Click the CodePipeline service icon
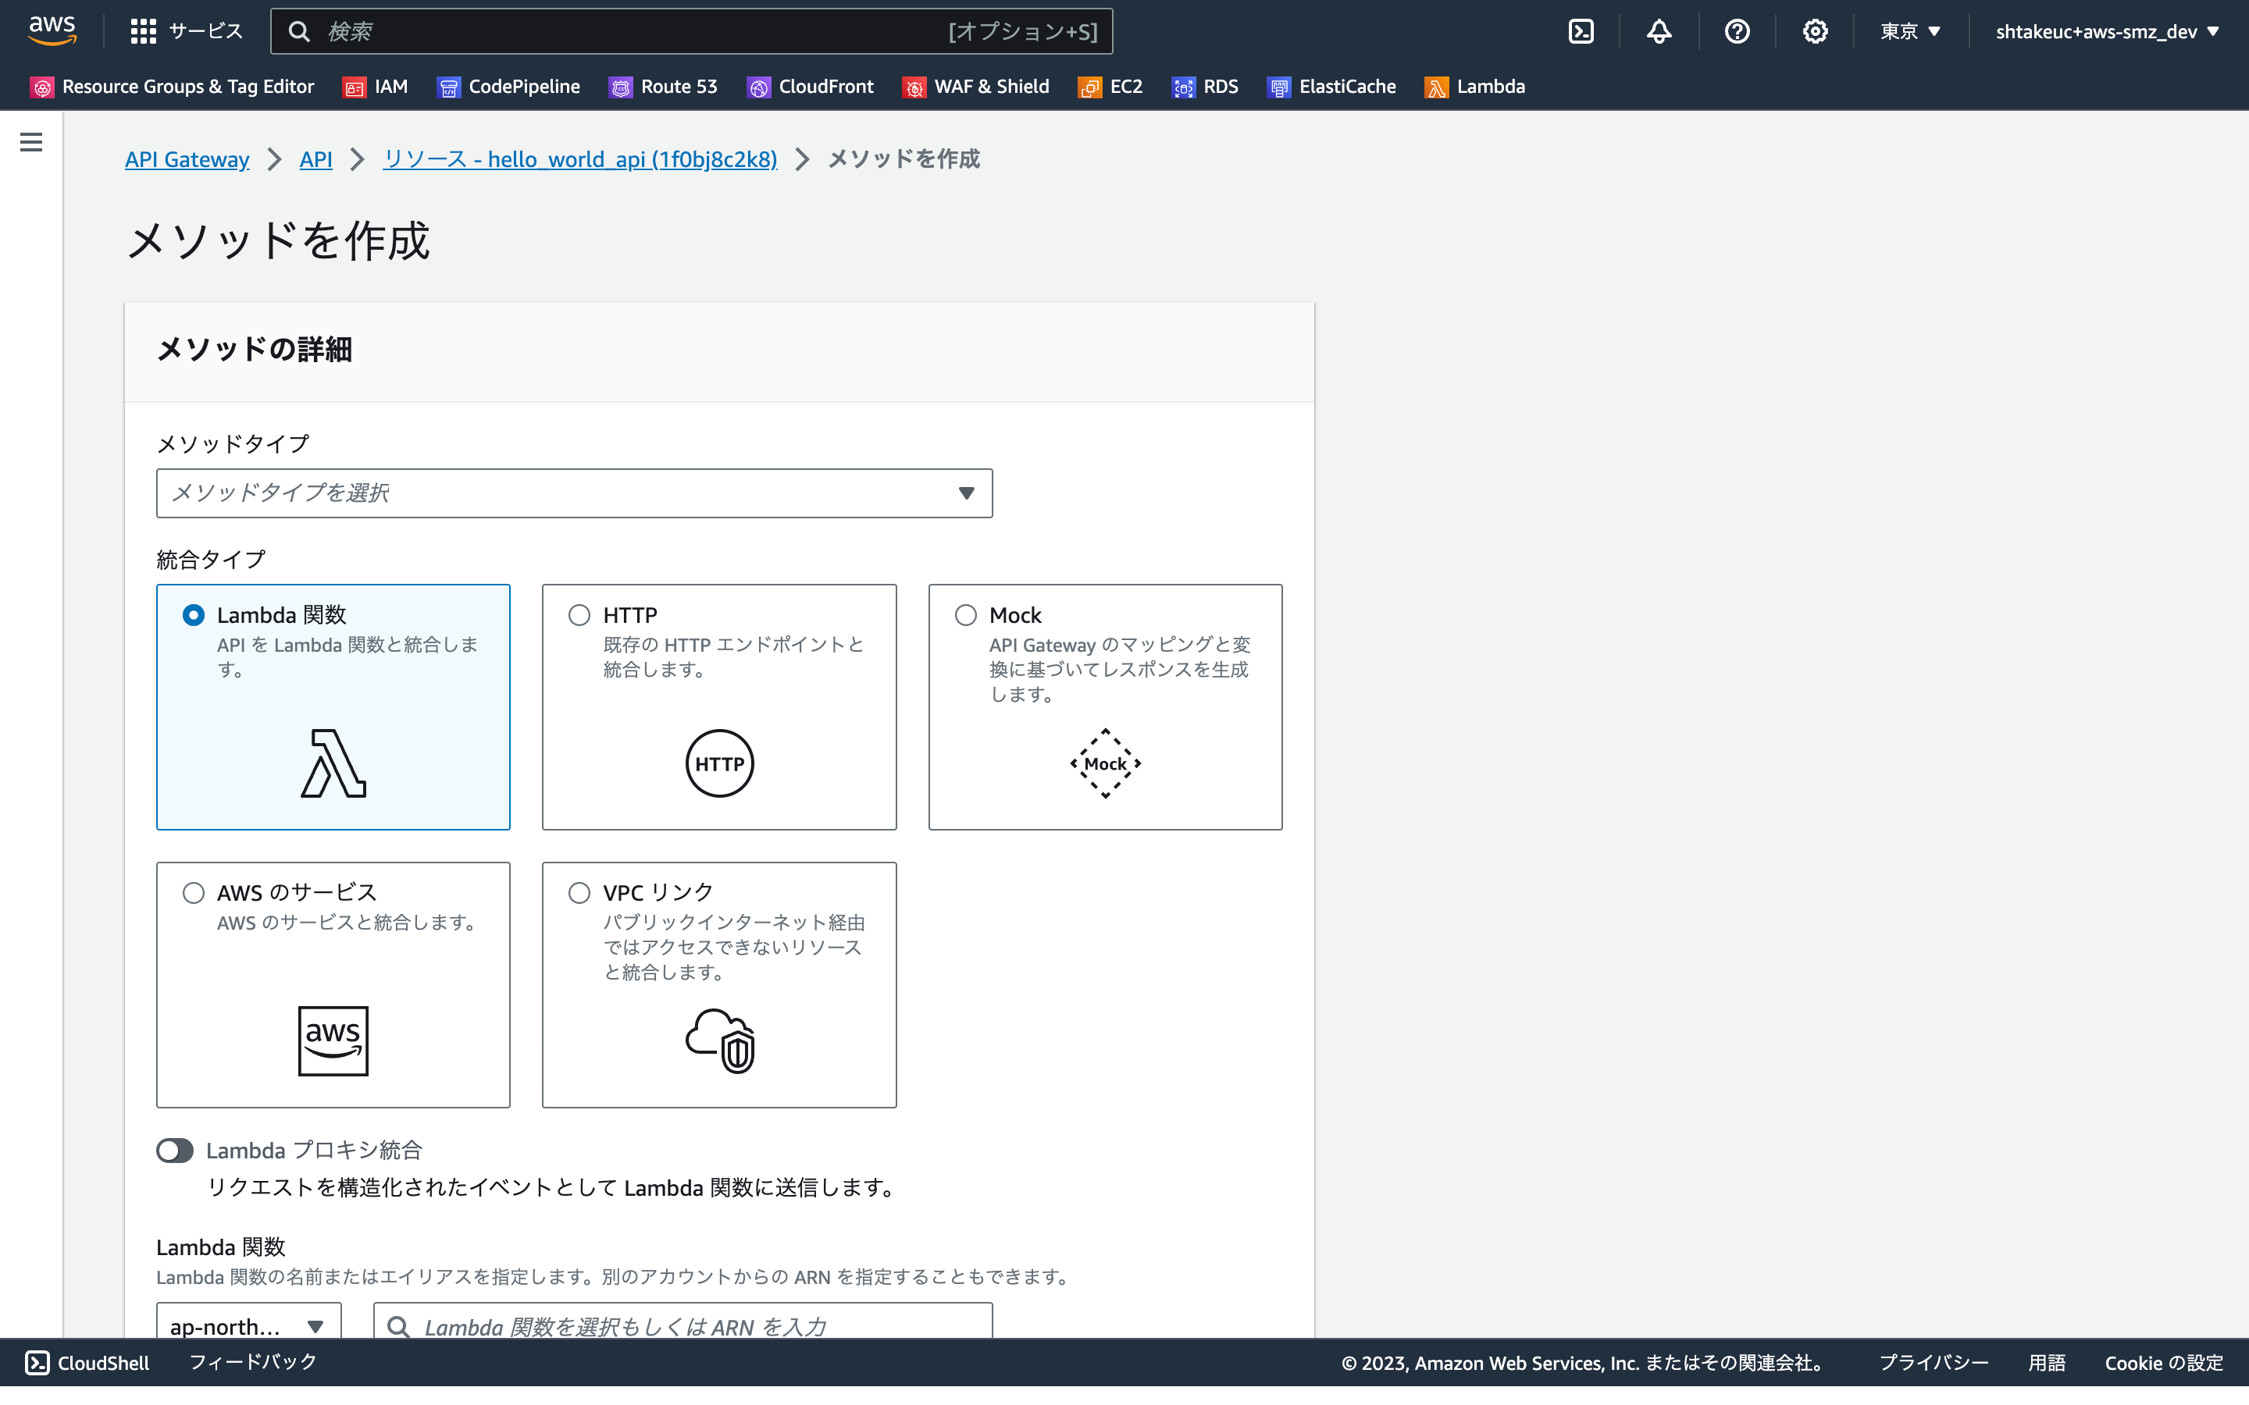Viewport: 2249px width, 1405px height. [x=449, y=87]
